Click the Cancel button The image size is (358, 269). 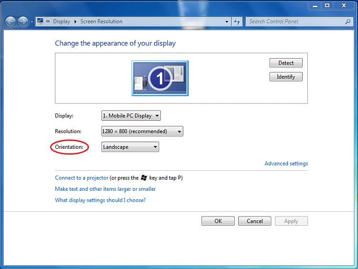click(254, 221)
